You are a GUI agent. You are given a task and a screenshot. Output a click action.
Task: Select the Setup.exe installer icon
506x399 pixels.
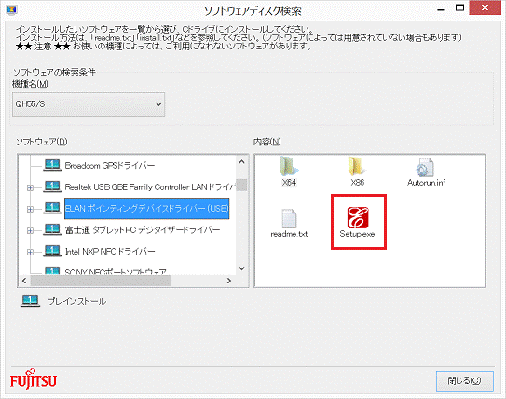click(358, 217)
